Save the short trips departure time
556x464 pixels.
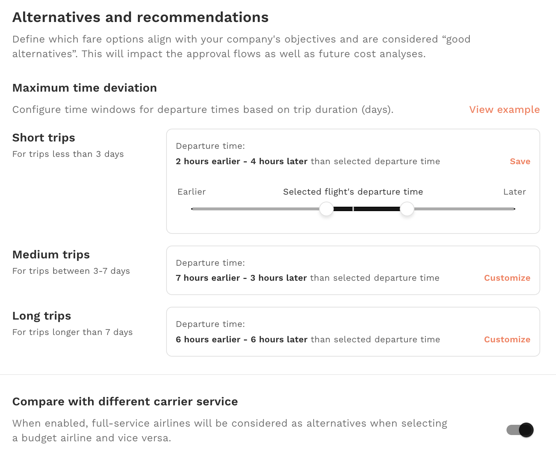520,161
